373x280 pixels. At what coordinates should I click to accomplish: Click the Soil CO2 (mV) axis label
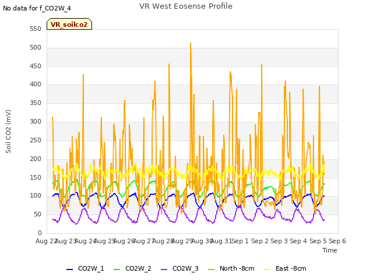click(8, 131)
